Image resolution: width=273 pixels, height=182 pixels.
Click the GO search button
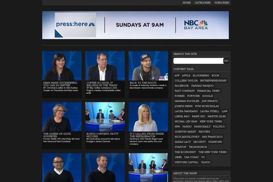[x=226, y=61]
